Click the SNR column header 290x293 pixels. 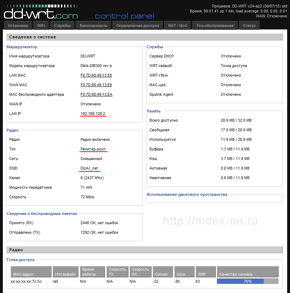point(206,272)
